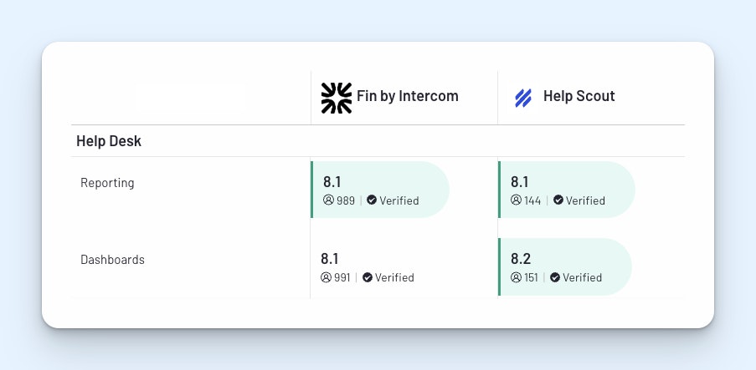The width and height of the screenshot is (756, 370).
Task: Click the user icon beside 991
Action: pyautogui.click(x=326, y=277)
